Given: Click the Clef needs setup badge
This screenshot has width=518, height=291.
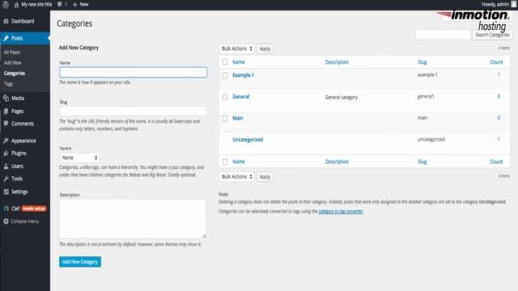Looking at the screenshot, I should pos(34,209).
